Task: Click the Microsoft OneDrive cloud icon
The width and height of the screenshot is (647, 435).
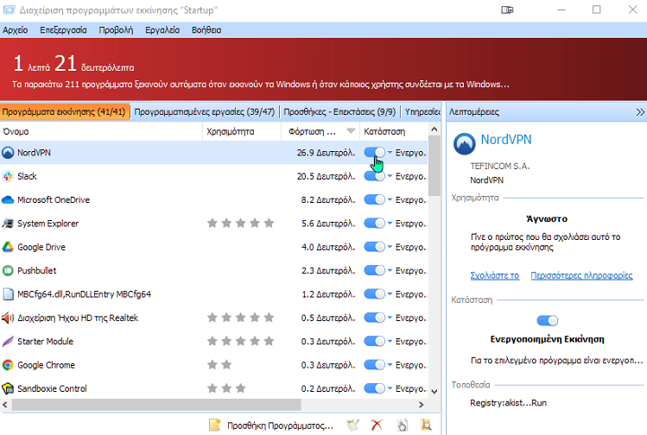Action: pos(8,200)
